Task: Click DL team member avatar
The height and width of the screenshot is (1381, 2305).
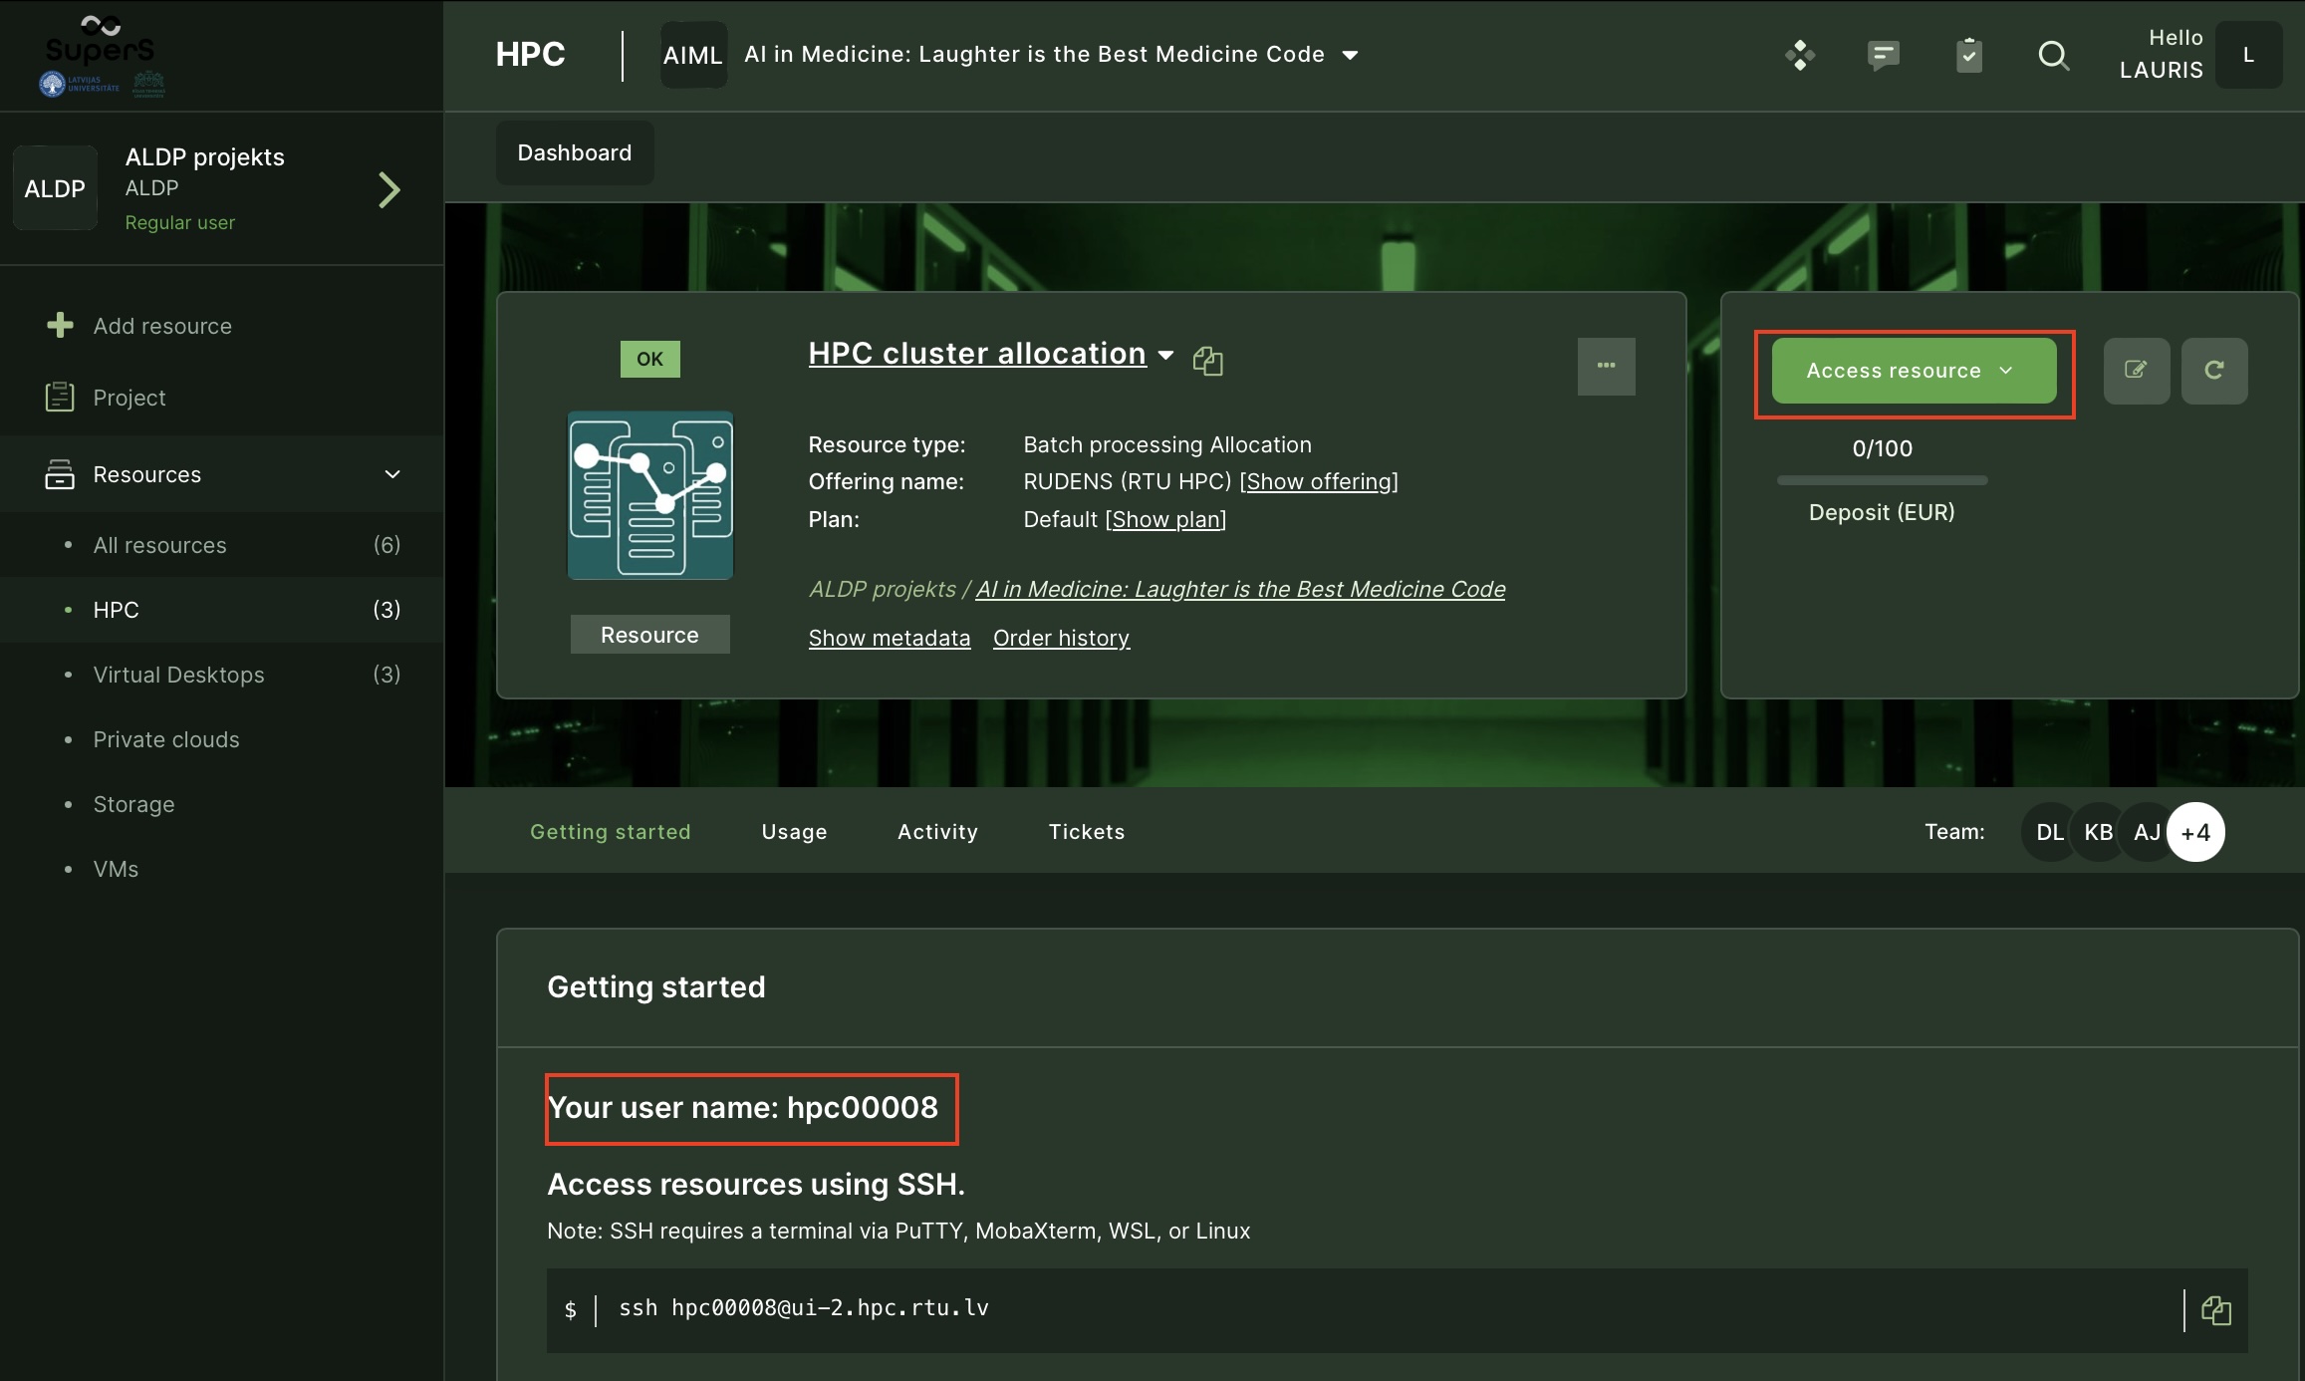Action: tap(2049, 832)
